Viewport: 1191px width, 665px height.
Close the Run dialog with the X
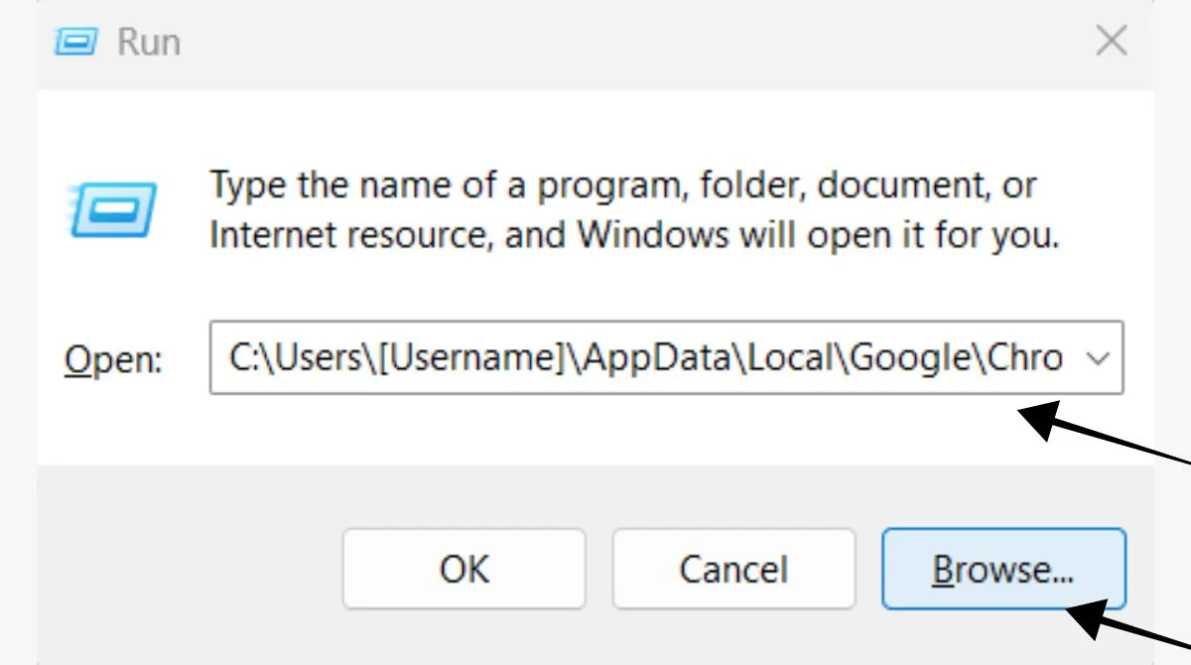click(1111, 42)
